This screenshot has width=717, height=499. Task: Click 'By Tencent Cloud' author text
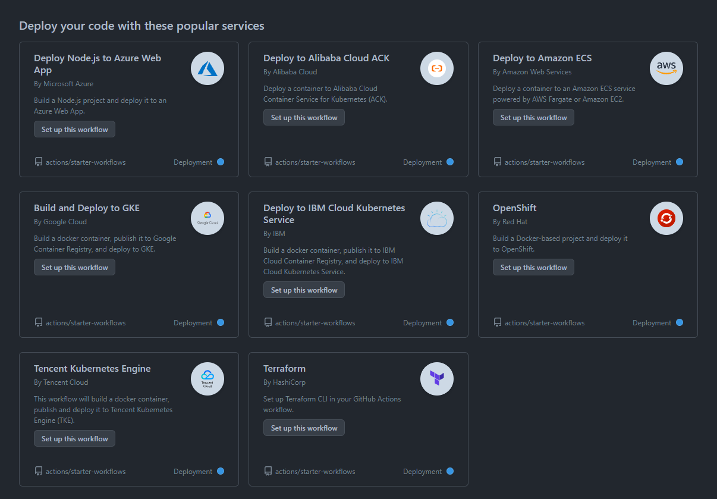61,382
